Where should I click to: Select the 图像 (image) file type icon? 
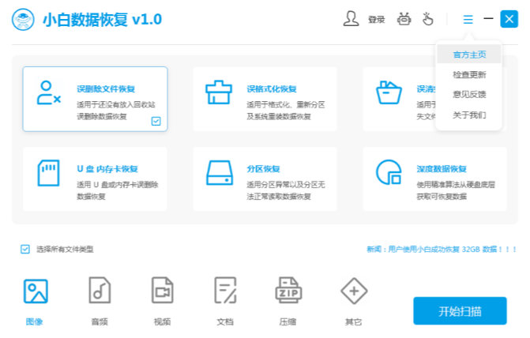pos(36,292)
